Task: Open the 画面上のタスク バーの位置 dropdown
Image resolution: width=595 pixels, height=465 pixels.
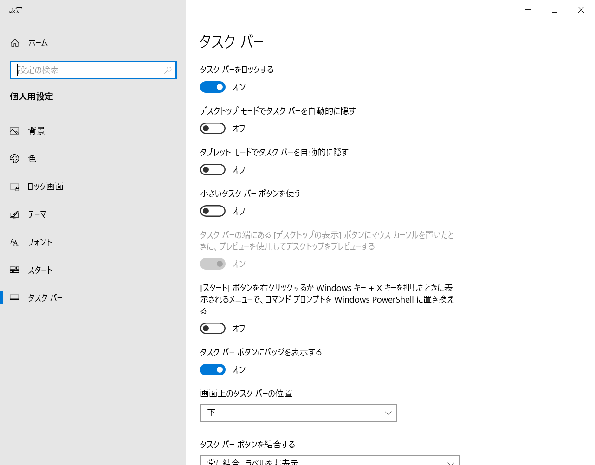Action: pyautogui.click(x=298, y=413)
